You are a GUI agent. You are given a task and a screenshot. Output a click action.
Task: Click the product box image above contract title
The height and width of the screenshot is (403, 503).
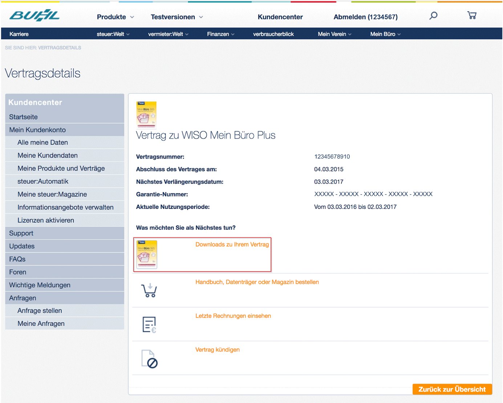(146, 115)
